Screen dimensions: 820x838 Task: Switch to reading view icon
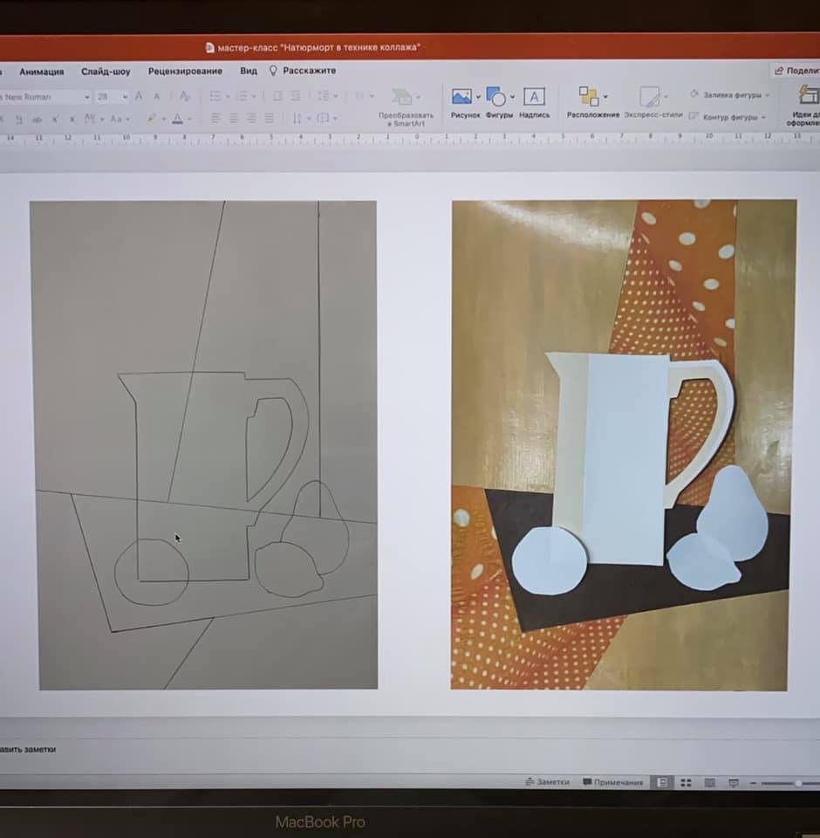[x=709, y=783]
